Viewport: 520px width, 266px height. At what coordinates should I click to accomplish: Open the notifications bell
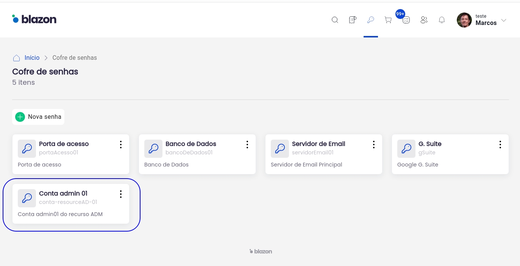pyautogui.click(x=442, y=20)
